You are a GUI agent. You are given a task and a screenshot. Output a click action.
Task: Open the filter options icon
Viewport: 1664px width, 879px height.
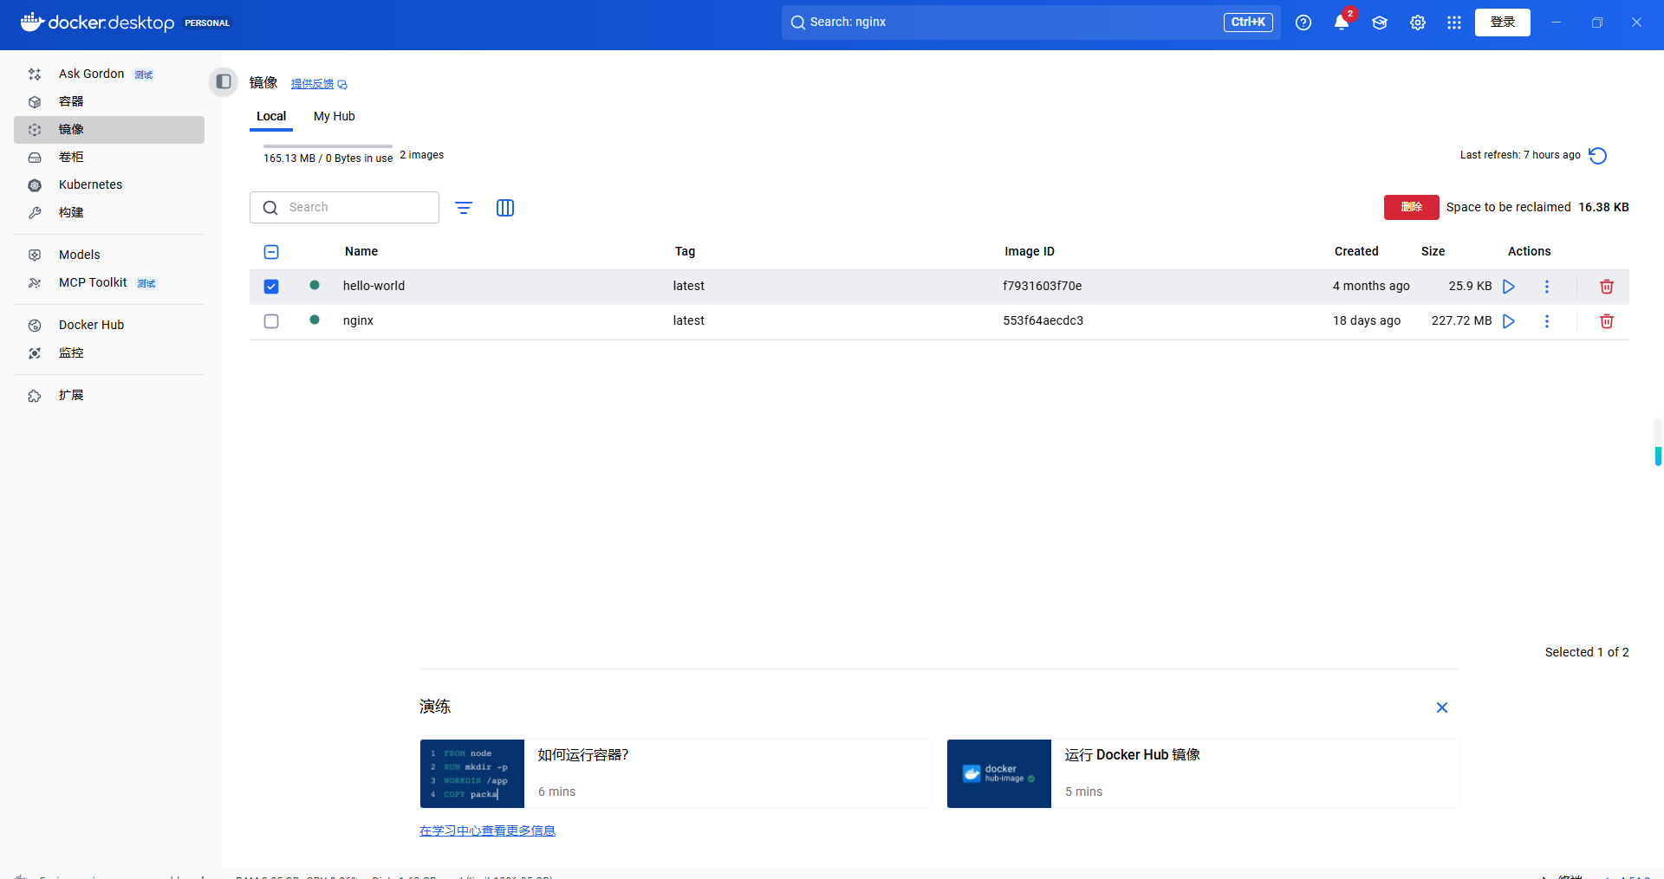pos(464,208)
